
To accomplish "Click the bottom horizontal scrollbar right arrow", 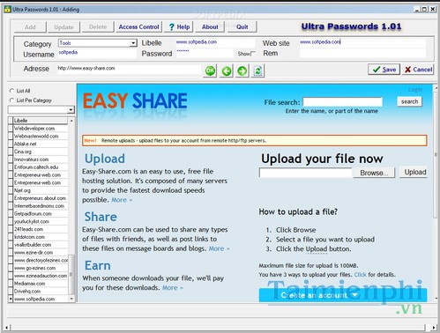I will (x=434, y=327).
